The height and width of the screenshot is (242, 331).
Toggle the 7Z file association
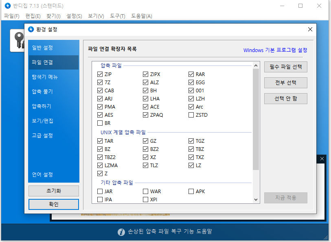[x=100, y=83]
